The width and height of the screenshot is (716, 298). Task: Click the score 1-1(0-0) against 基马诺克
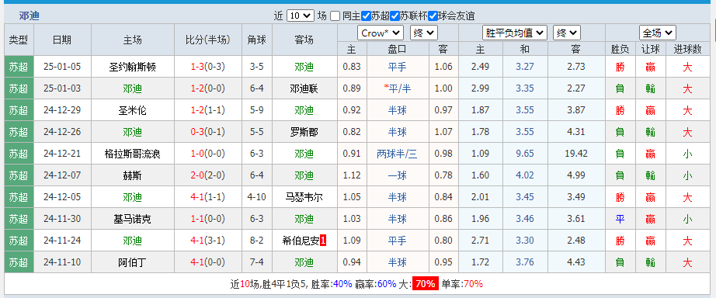tap(208, 219)
